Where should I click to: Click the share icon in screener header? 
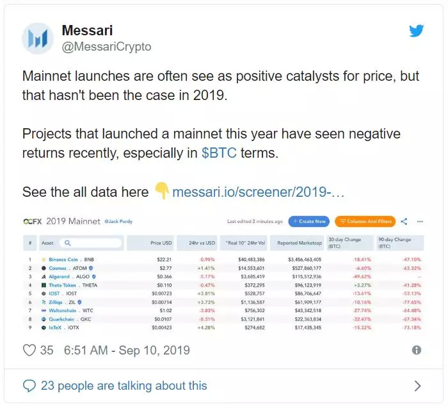coord(404,221)
